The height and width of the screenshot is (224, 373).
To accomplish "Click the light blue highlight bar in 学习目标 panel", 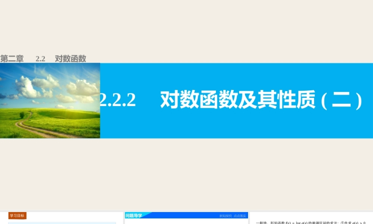I will point(62,222).
